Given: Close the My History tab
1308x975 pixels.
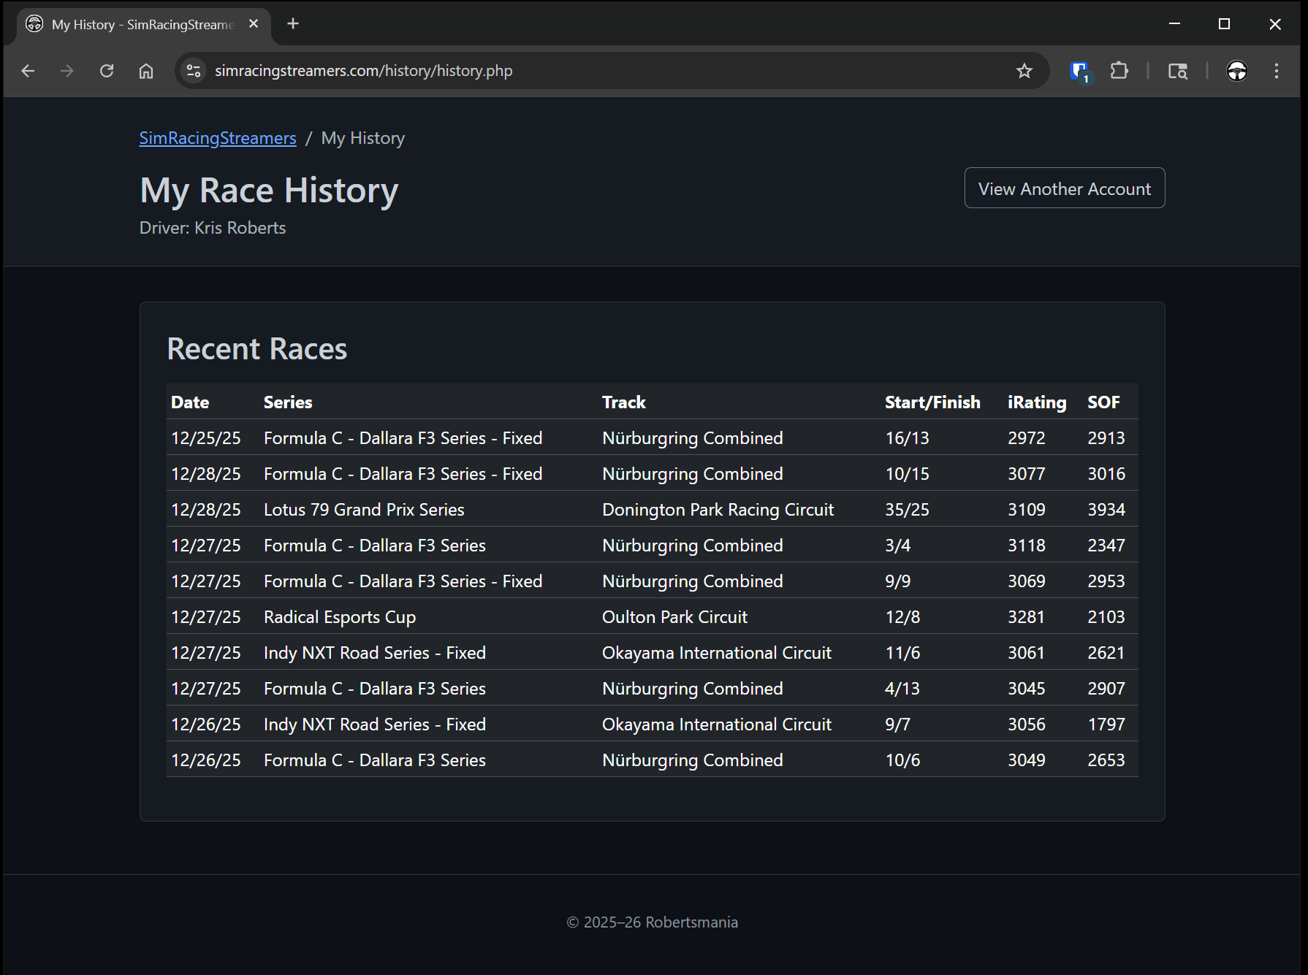Looking at the screenshot, I should 254,24.
